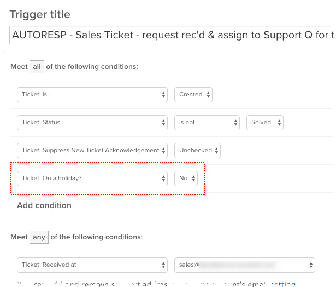Expand the 'Ticket: Received at' dropdown
This screenshot has height=287, width=336.
(92, 265)
